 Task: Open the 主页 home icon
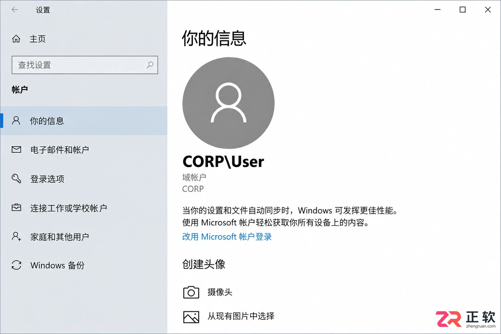pos(16,39)
